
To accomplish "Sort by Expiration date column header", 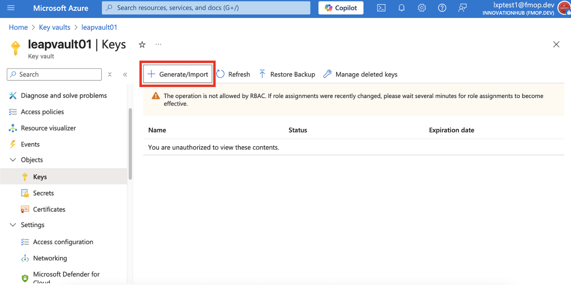I will click(451, 130).
